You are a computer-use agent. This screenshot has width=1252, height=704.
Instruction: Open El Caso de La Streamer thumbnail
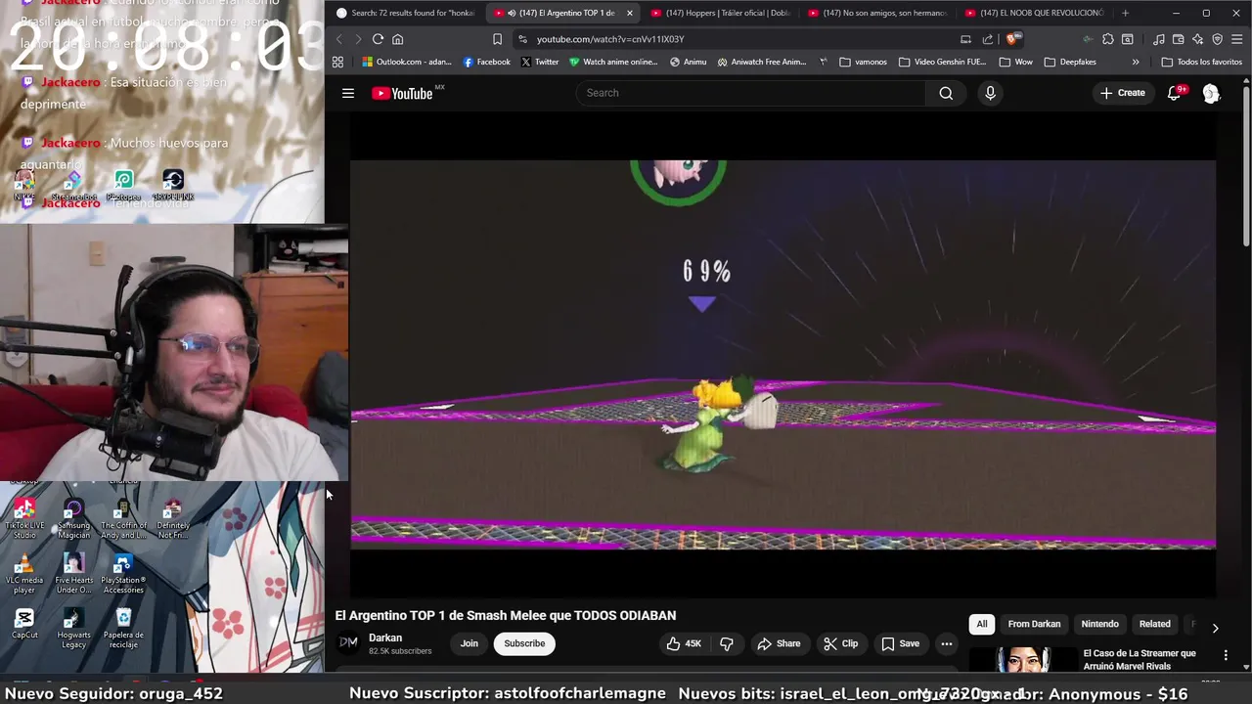pyautogui.click(x=1022, y=661)
